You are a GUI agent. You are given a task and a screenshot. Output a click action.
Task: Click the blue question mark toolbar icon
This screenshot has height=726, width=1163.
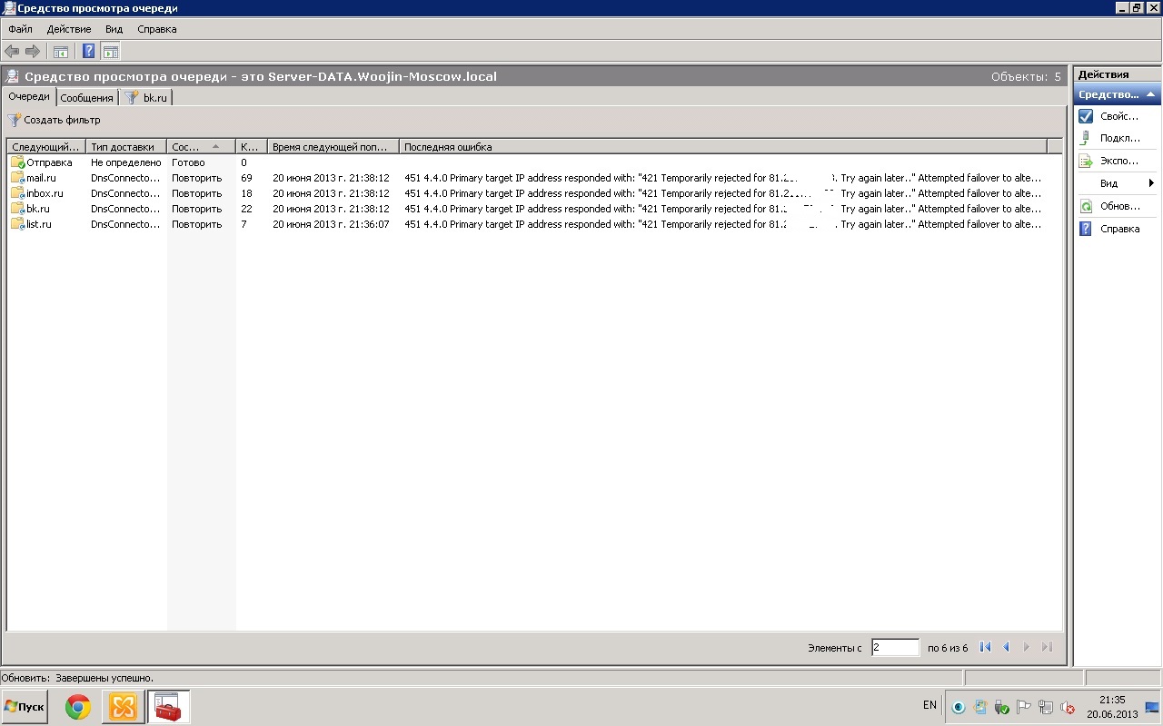coord(89,52)
